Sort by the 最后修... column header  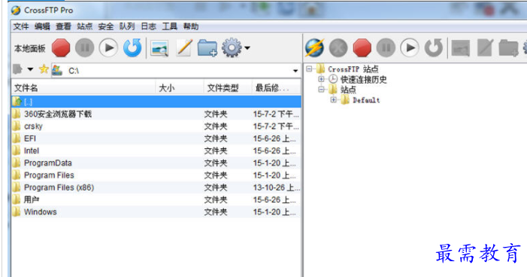[276, 88]
